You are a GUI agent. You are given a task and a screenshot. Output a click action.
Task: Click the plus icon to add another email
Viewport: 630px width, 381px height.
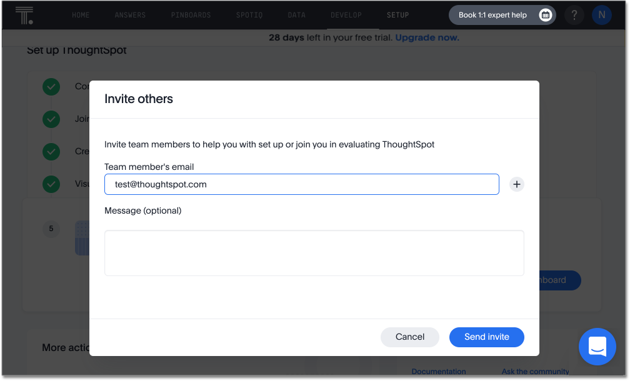(x=516, y=184)
